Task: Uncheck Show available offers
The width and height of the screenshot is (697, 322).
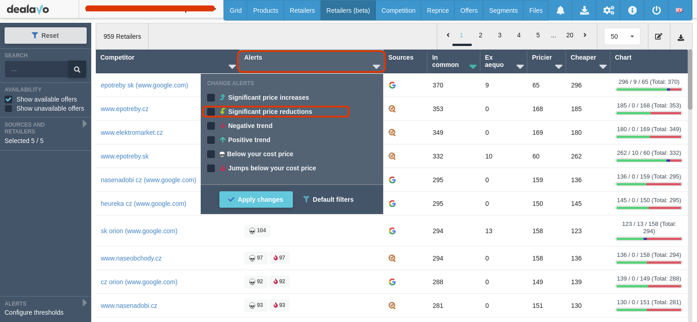Action: pos(8,99)
